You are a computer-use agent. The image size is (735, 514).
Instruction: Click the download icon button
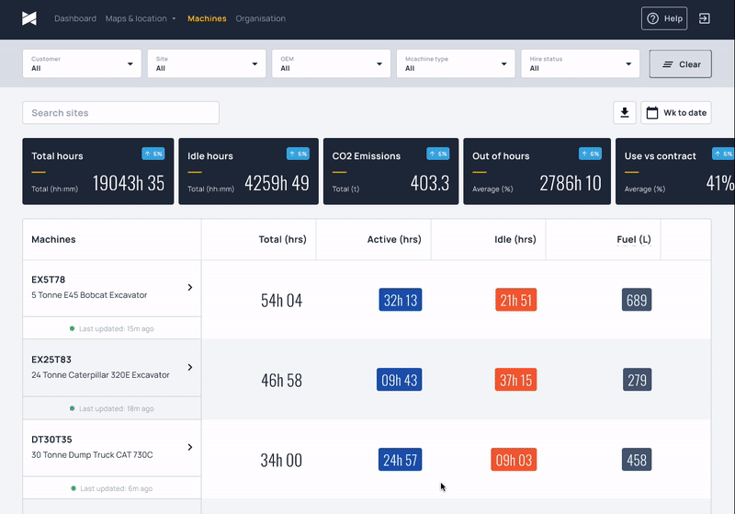coord(625,113)
